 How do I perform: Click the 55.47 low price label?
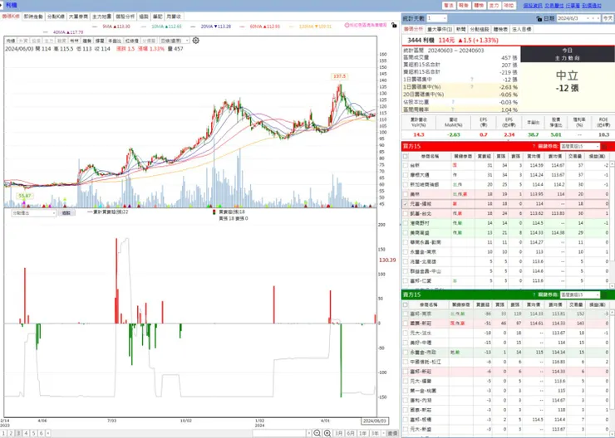click(24, 195)
